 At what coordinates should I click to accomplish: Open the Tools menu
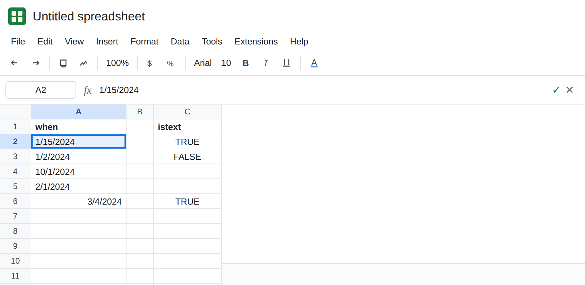coord(212,41)
